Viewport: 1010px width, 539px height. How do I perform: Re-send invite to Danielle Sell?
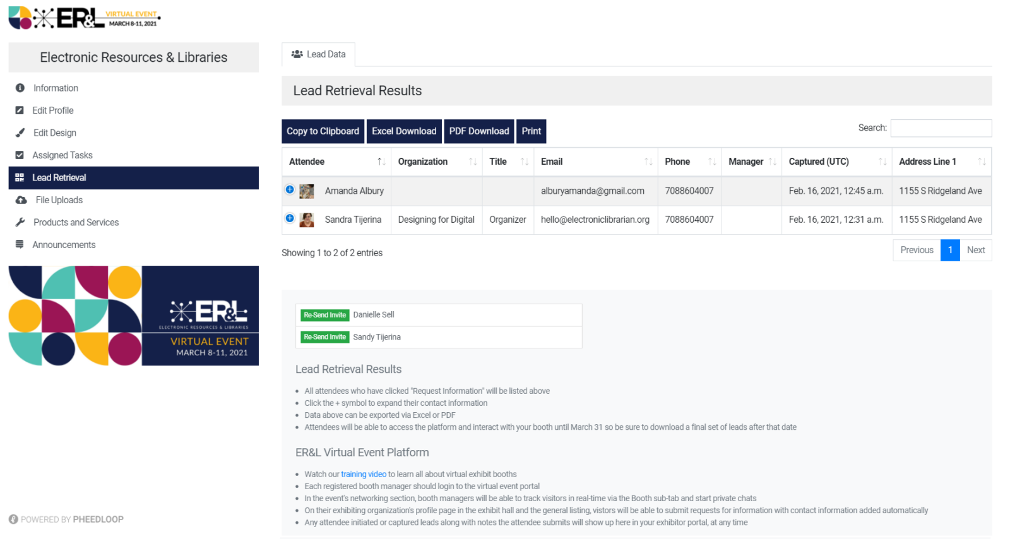pos(324,315)
